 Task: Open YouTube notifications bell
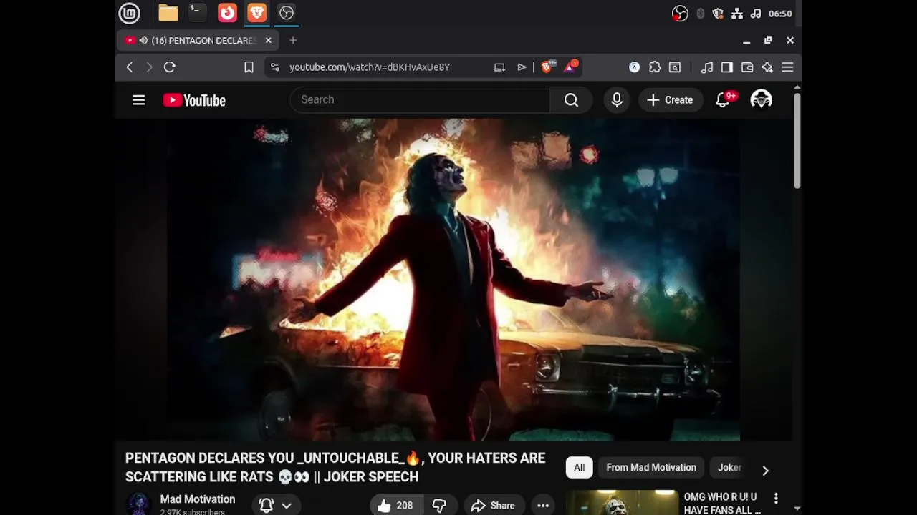[724, 99]
